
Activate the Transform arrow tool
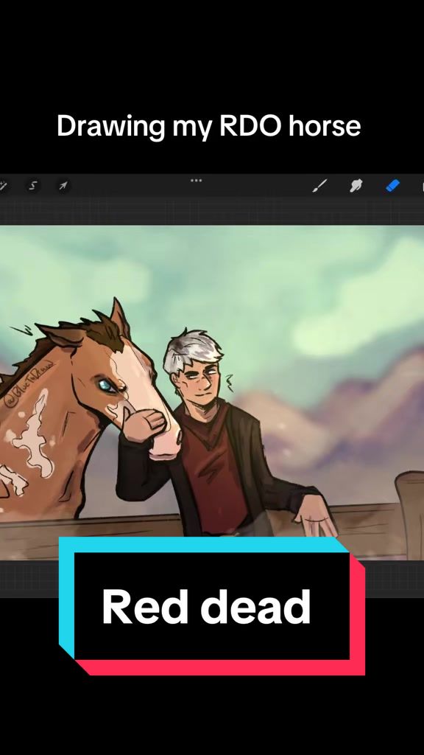(x=63, y=186)
